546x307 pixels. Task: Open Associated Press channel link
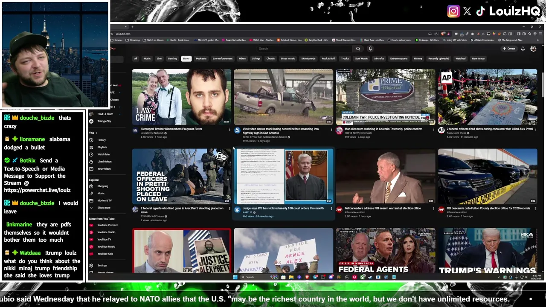(x=456, y=133)
